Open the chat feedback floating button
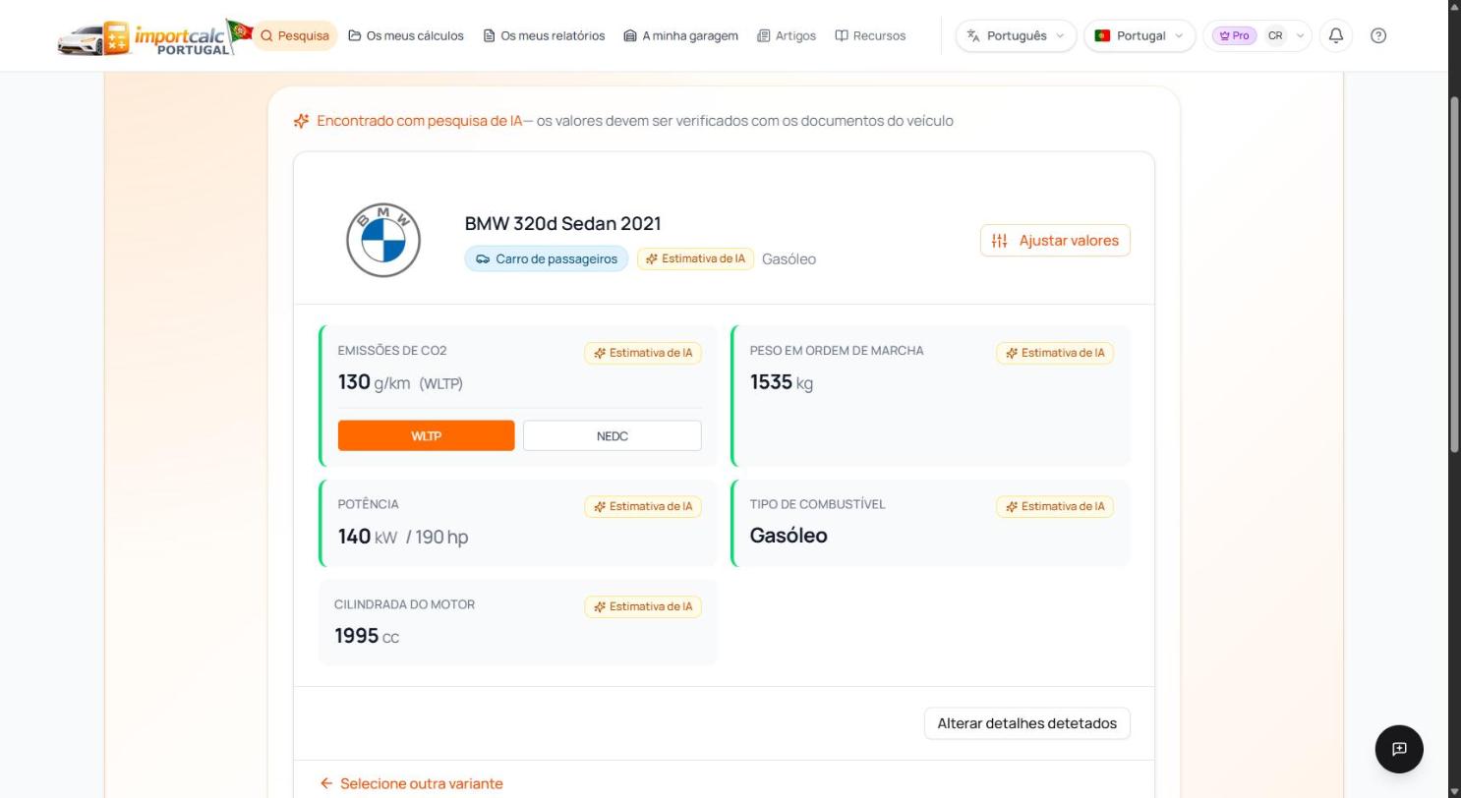The width and height of the screenshot is (1461, 798). click(x=1399, y=749)
